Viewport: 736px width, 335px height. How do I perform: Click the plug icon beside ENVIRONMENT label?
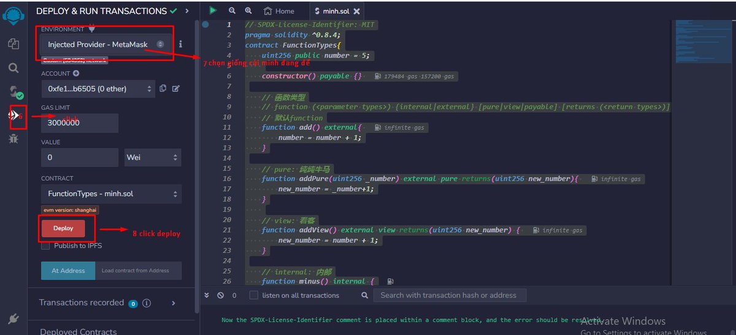[92, 29]
